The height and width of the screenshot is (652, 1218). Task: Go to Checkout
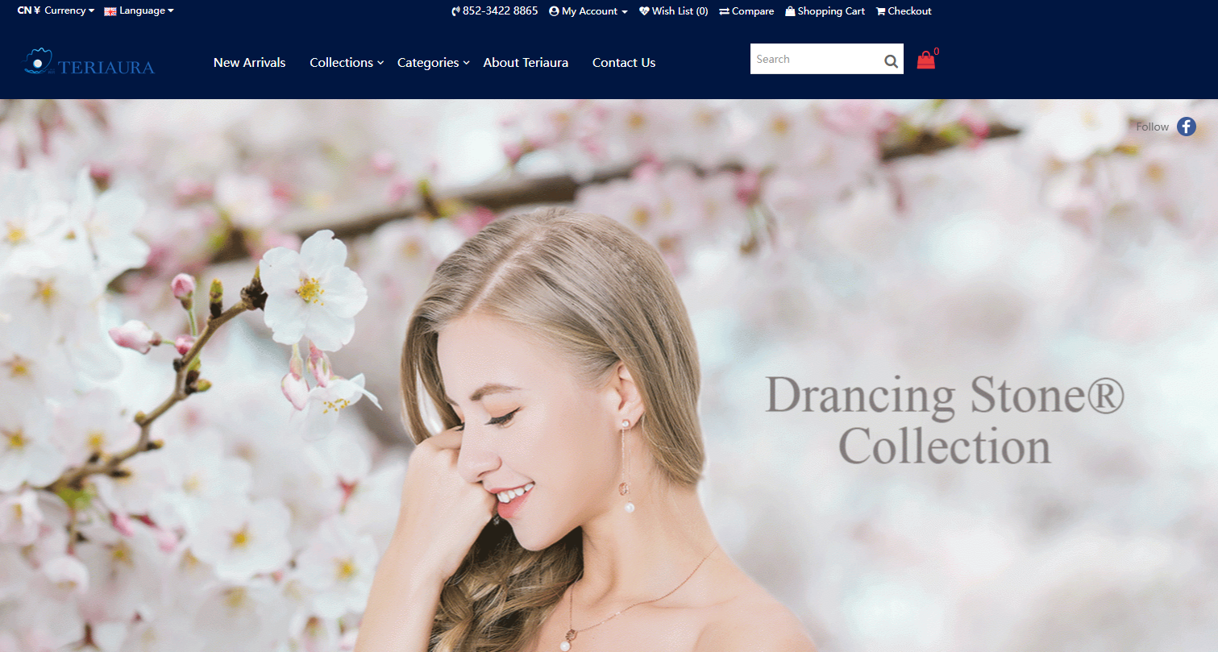904,11
